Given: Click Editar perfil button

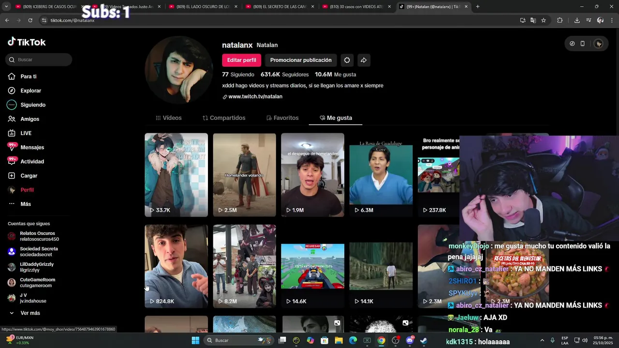Looking at the screenshot, I should coord(241,60).
